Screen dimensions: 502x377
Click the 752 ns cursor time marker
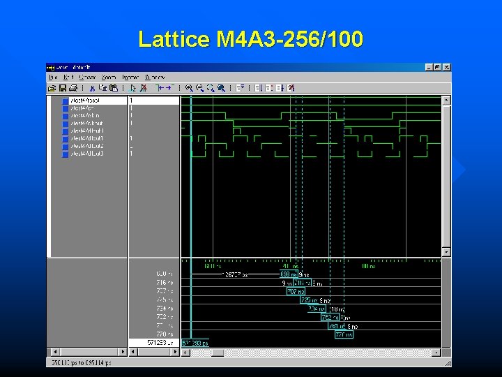(330, 317)
